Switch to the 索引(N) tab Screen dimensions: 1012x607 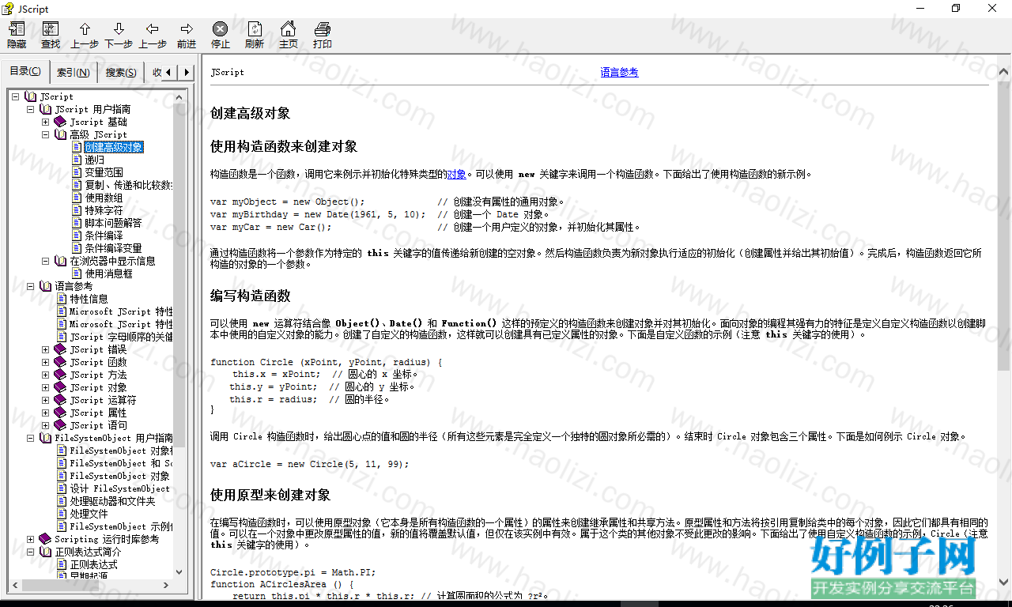point(74,73)
